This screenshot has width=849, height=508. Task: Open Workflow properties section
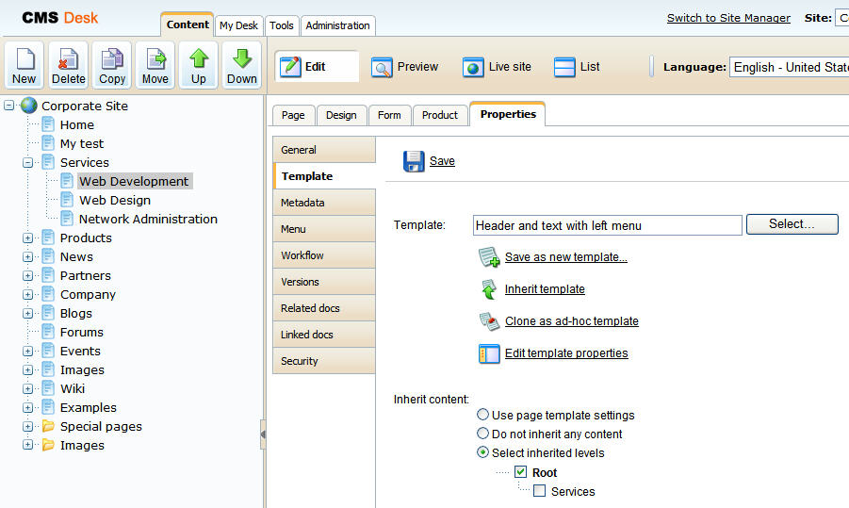pos(324,255)
